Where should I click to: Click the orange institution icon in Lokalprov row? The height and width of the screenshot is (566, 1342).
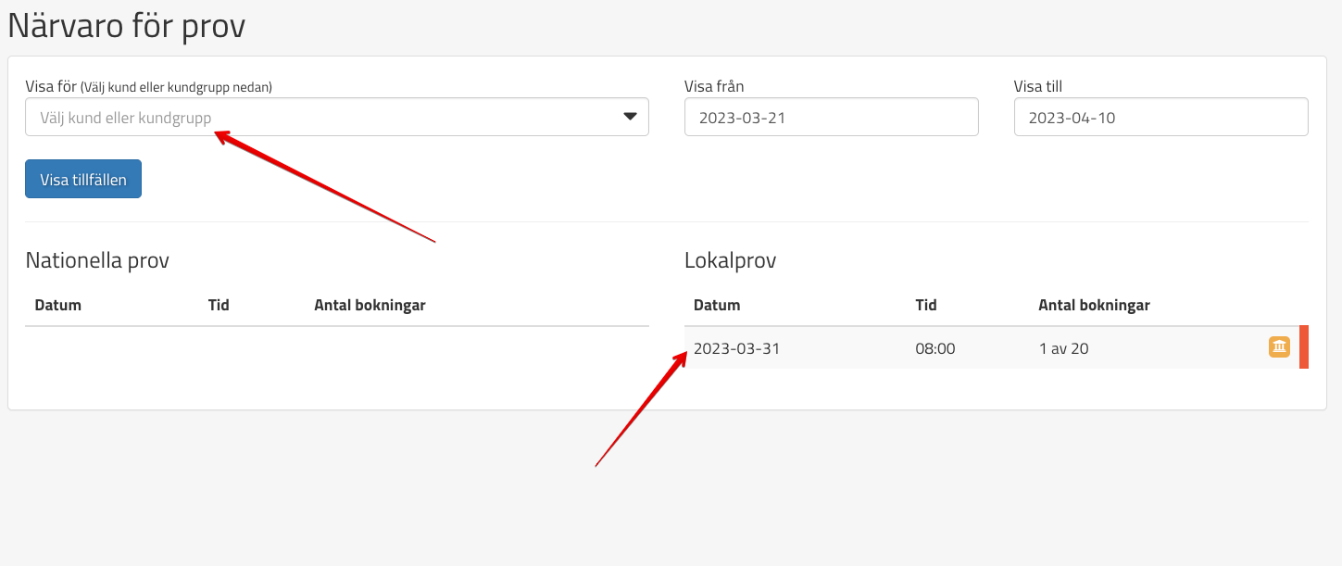(1279, 347)
